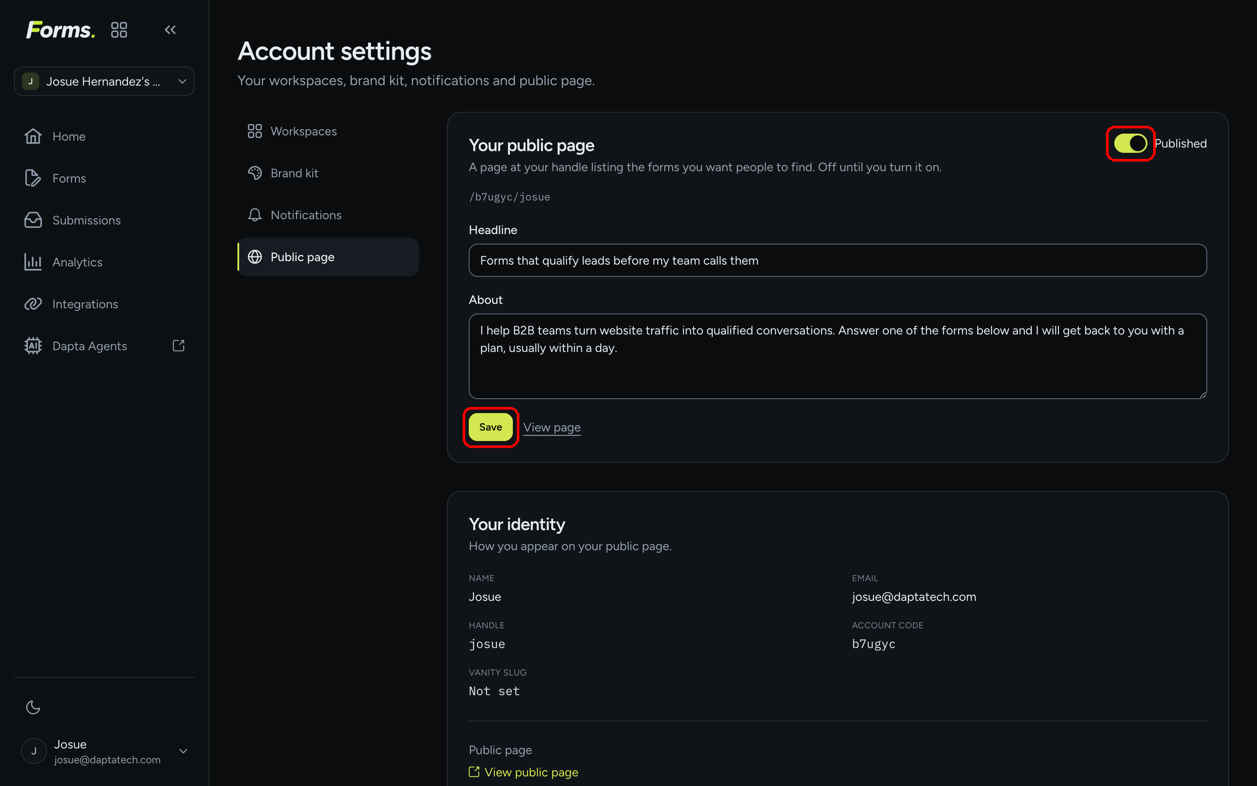Click the /b7ugyc/josue page path text
Viewport: 1257px width, 786px height.
point(509,197)
